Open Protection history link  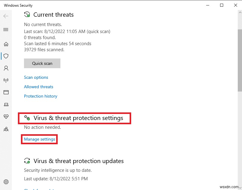point(41,96)
